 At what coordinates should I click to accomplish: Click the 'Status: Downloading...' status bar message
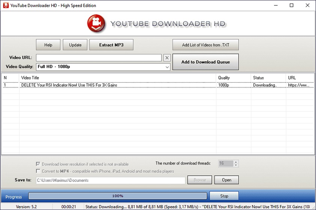[x=198, y=207]
